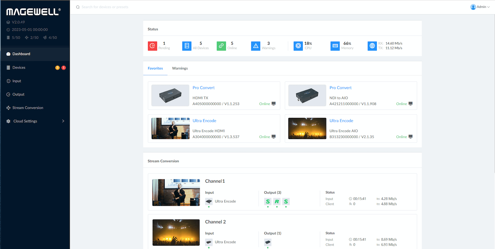This screenshot has height=249, width=495.
Task: Click the Admin avatar icon
Action: tap(473, 7)
